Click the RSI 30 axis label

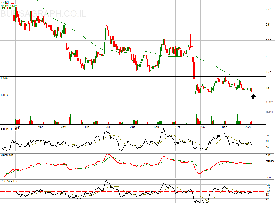(x=267, y=147)
